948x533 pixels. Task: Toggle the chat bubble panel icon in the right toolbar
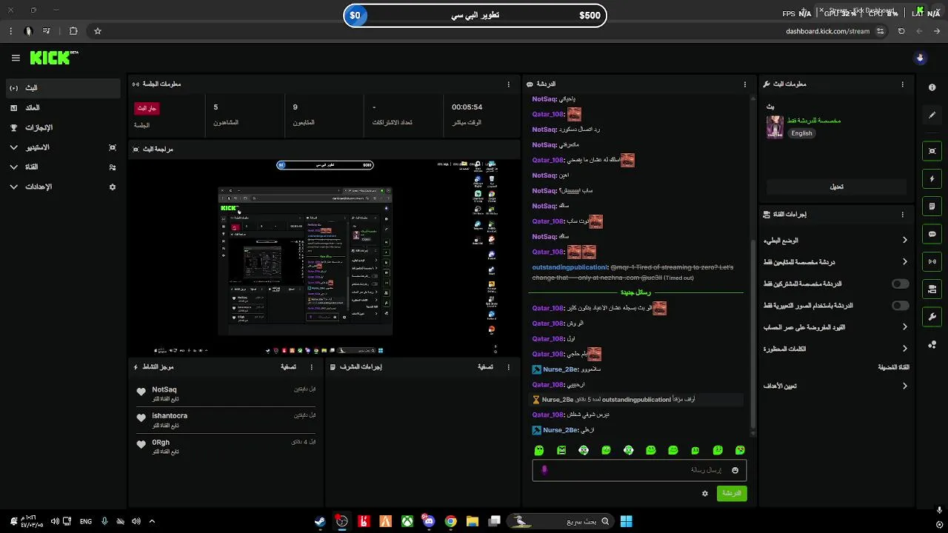932,234
